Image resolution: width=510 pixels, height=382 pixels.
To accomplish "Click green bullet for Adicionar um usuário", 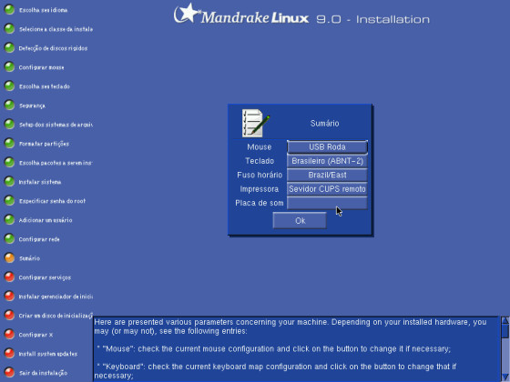I will 9,219.
